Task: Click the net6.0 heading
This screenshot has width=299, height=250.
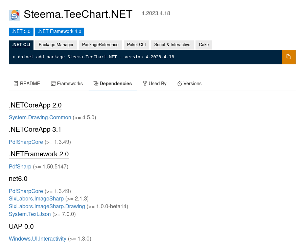Action: (18, 179)
